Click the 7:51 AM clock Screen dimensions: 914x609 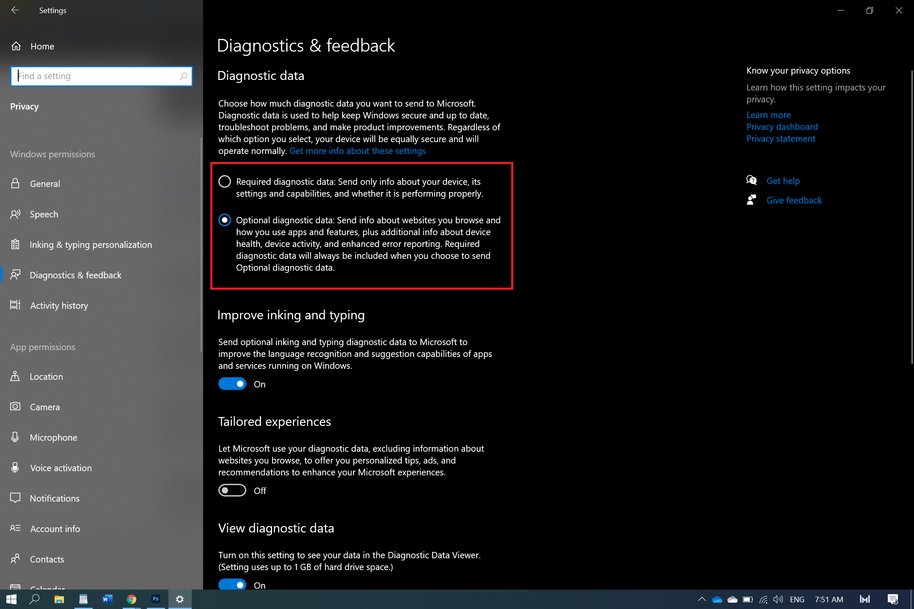click(829, 600)
